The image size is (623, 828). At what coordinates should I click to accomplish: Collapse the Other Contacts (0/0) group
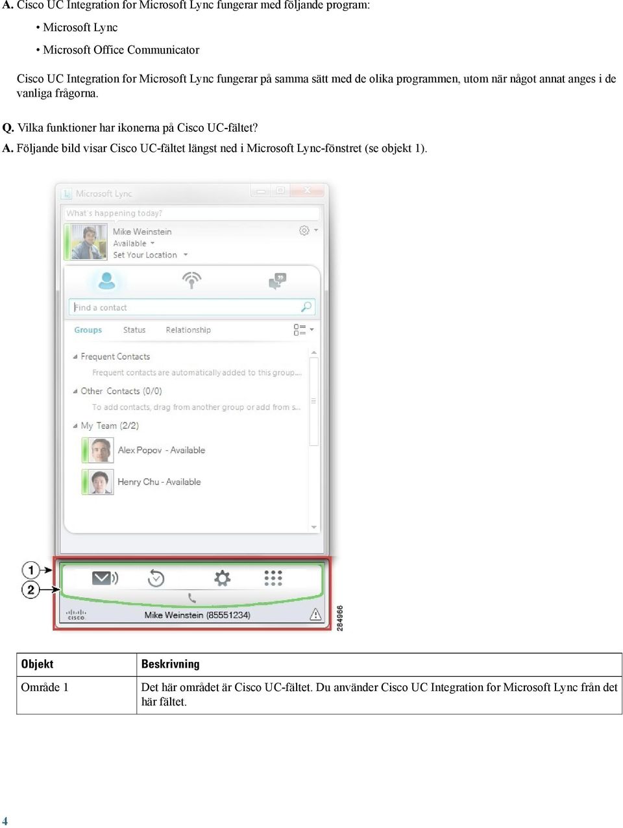click(75, 391)
